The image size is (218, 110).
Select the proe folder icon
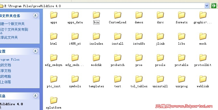click(x=139, y=58)
